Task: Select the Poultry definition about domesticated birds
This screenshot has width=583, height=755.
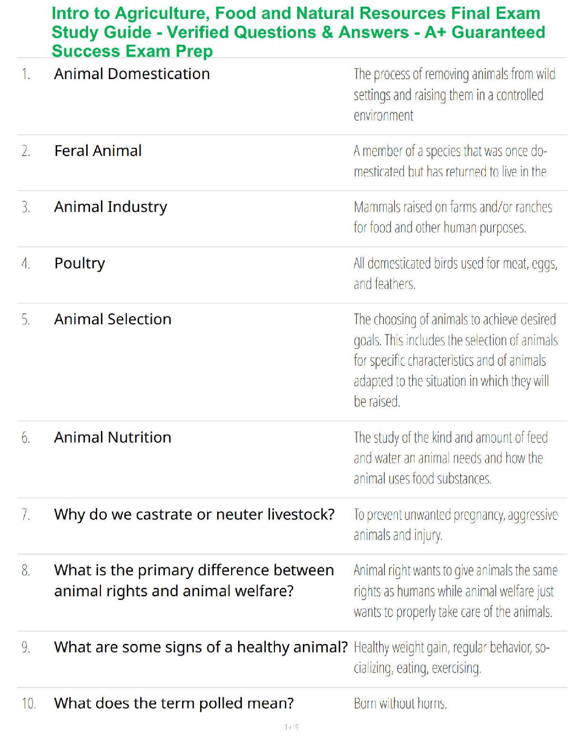Action: tap(455, 274)
